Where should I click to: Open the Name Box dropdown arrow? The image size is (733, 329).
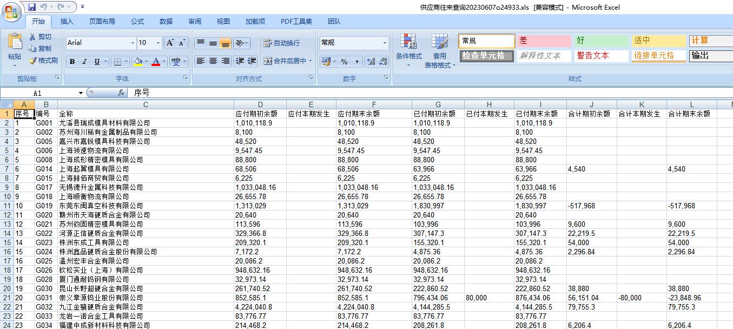pyautogui.click(x=81, y=93)
